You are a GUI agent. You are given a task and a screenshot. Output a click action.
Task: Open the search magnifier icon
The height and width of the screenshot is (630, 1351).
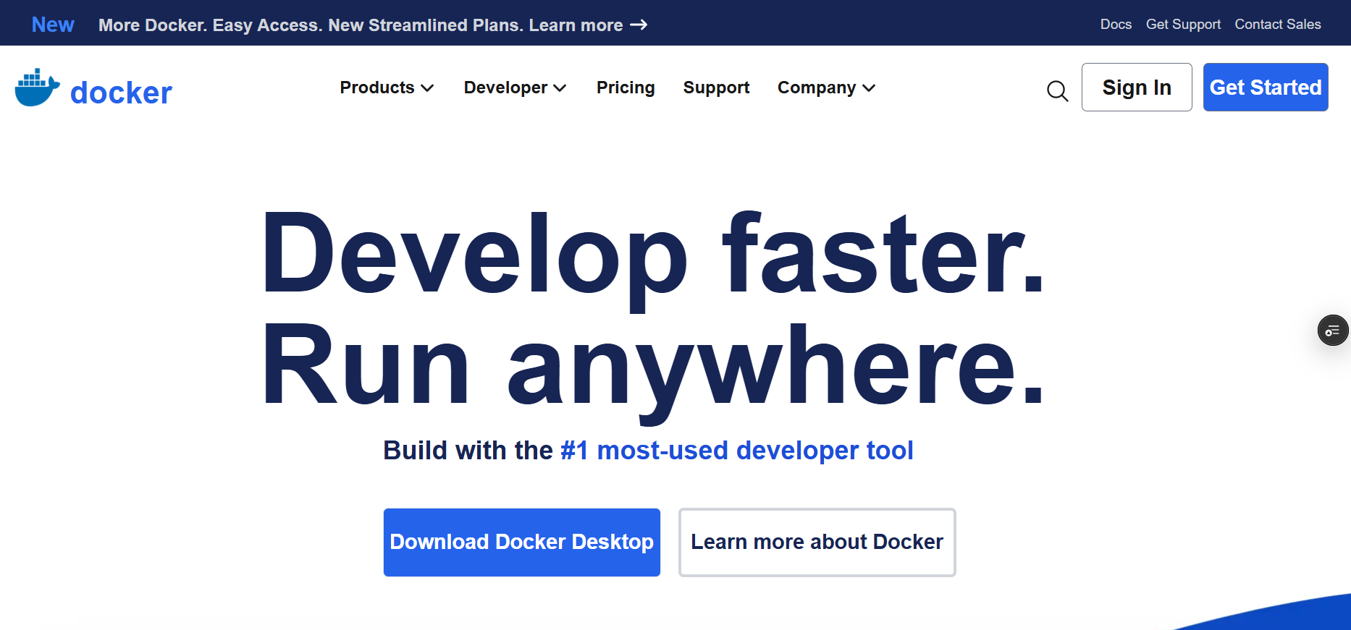point(1057,90)
